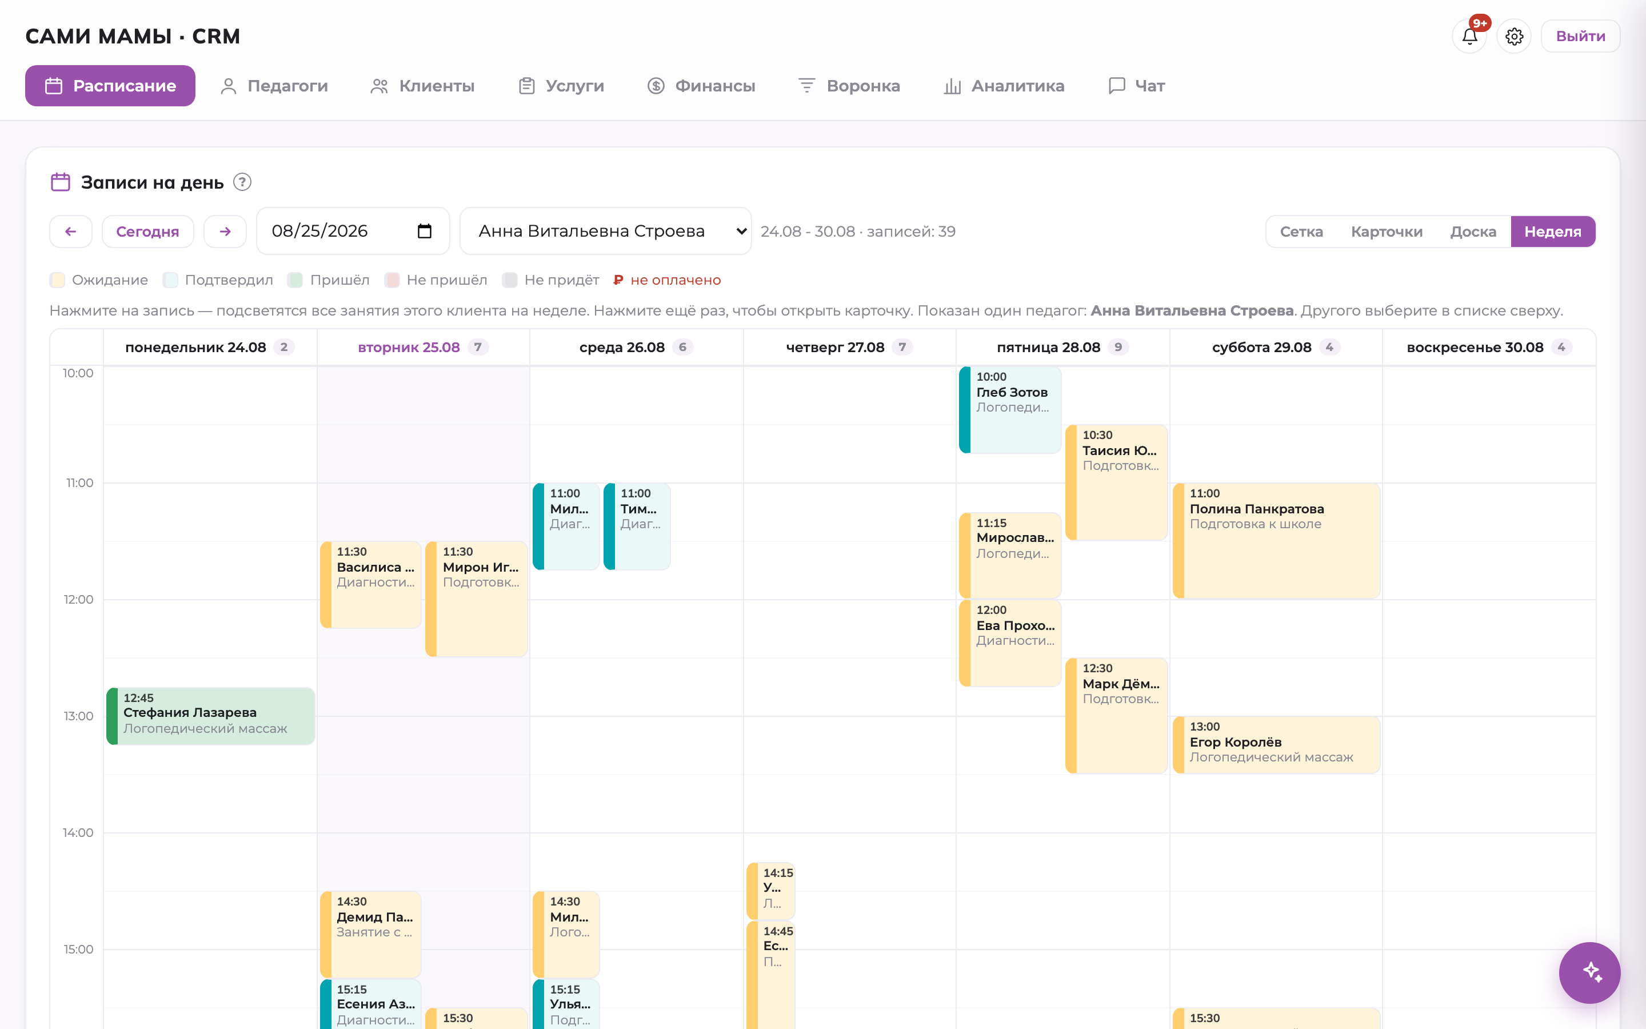Viewport: 1646px width, 1029px height.
Task: Open the AI assistant sparkle button
Action: pyautogui.click(x=1589, y=972)
